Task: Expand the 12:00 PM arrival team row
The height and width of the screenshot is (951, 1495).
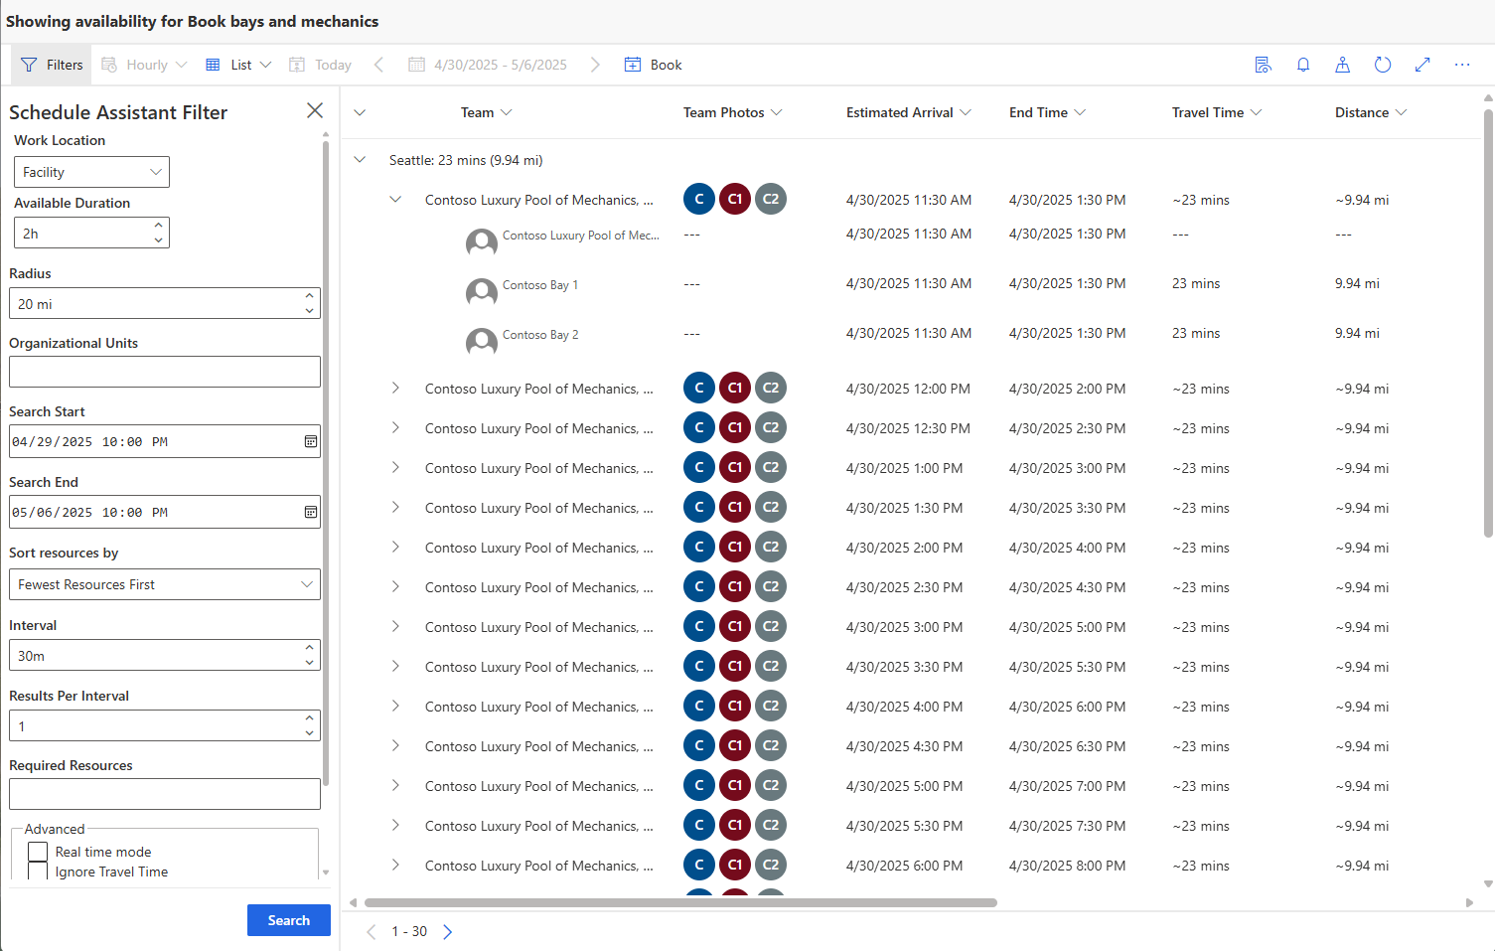Action: pyautogui.click(x=395, y=389)
